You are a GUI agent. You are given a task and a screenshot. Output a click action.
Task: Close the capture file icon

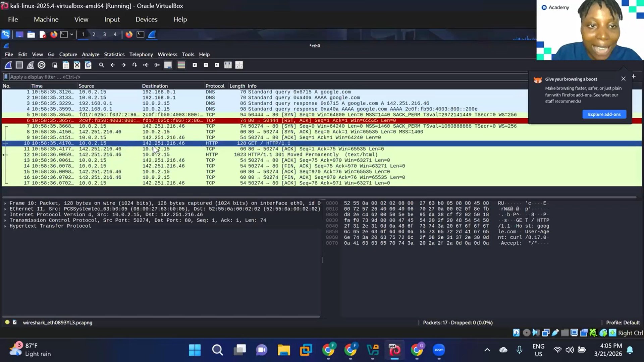pyautogui.click(x=77, y=65)
